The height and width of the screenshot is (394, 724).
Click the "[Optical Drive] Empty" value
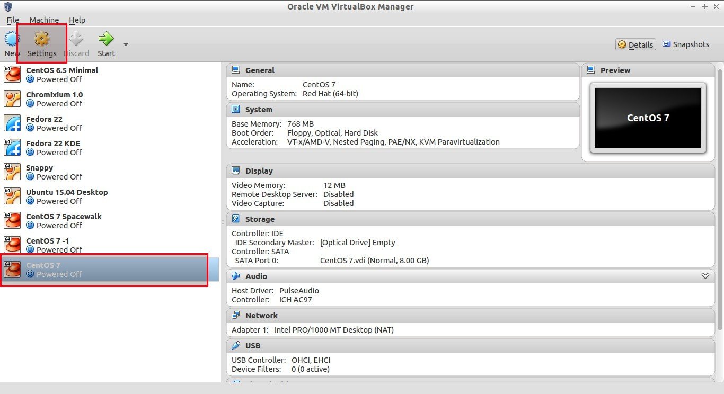[358, 243]
